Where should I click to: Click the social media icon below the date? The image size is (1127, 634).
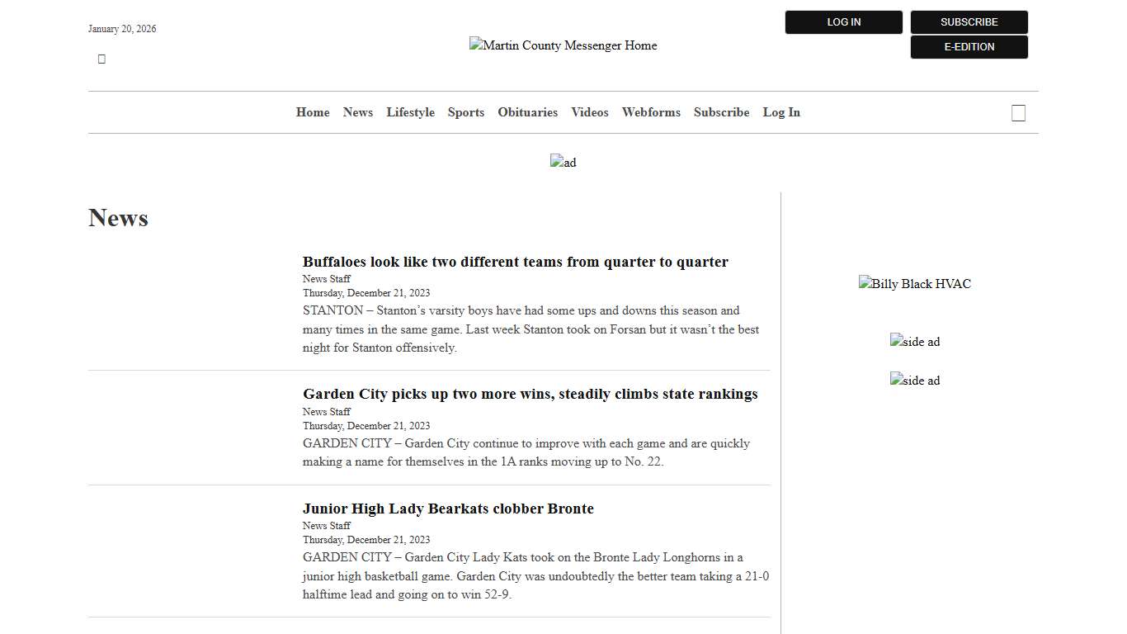(x=101, y=58)
